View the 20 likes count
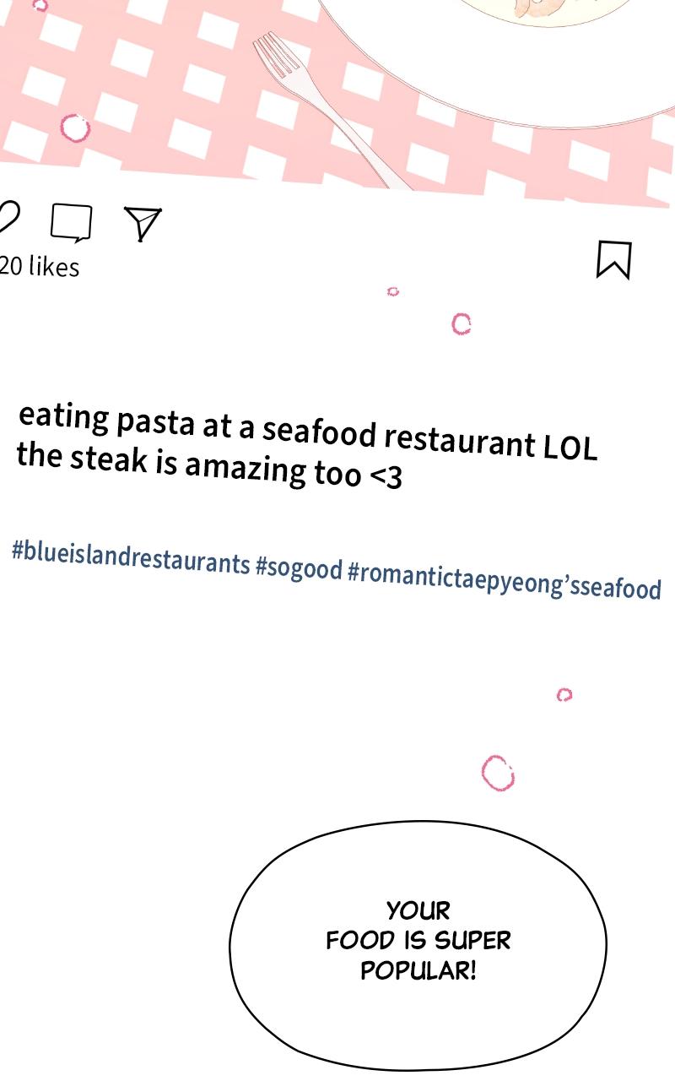Screen dimensions: 675x1081 click(39, 266)
